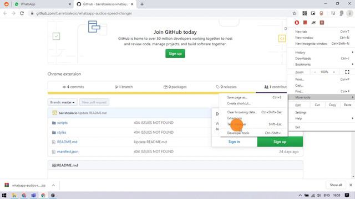The width and height of the screenshot is (355, 199).
Task: Expand the Bookmarks submenu
Action: click(322, 65)
